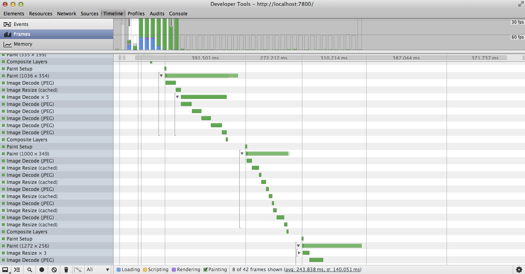525x274 pixels.
Task: Open the All duration filter dropdown
Action: 98,270
